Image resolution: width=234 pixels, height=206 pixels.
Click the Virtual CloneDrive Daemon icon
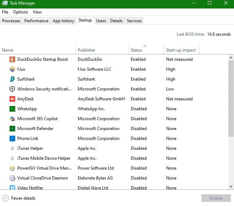[12, 178]
